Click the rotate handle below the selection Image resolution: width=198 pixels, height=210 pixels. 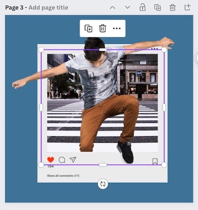tap(103, 184)
